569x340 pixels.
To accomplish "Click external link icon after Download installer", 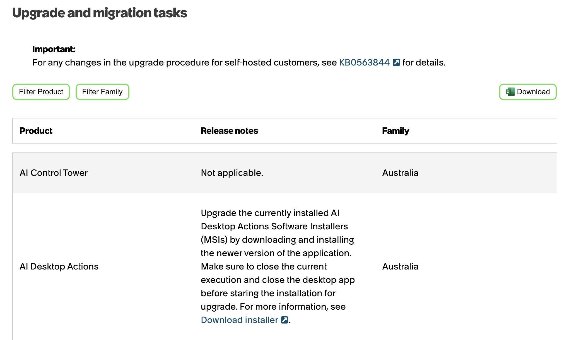I will [x=284, y=320].
